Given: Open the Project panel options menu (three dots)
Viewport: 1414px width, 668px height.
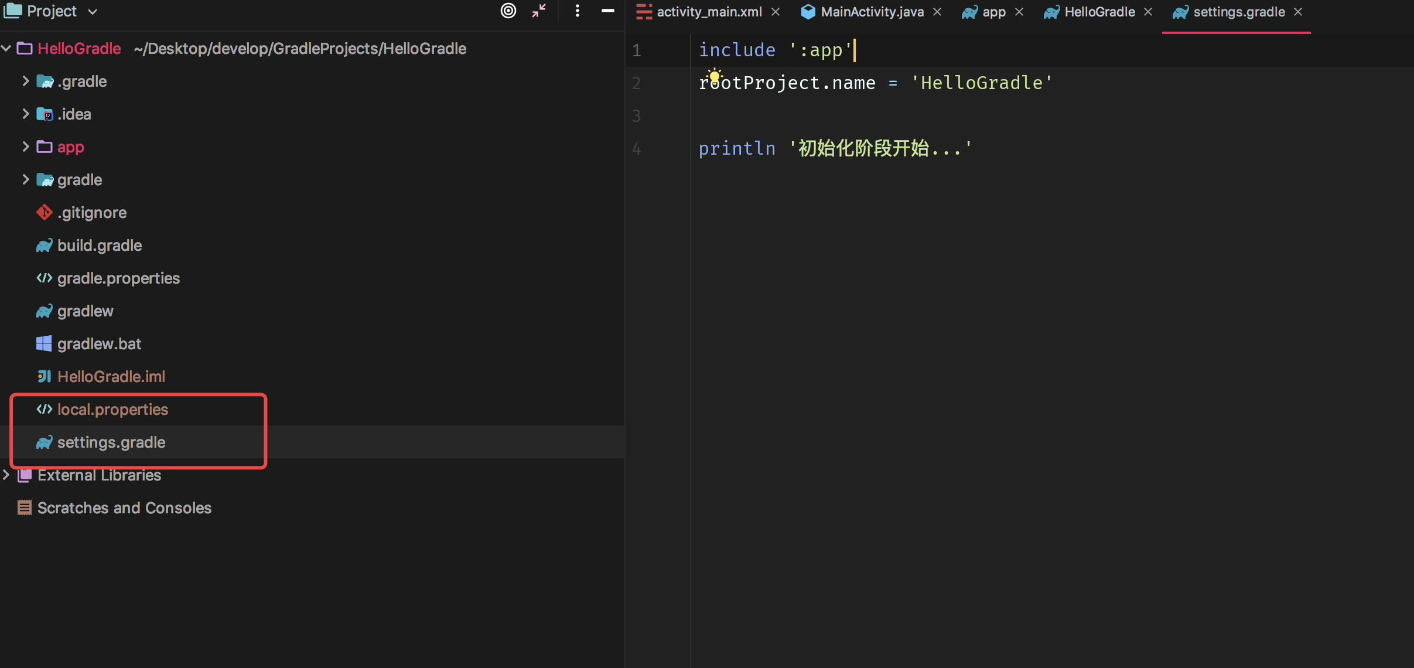Looking at the screenshot, I should (578, 11).
